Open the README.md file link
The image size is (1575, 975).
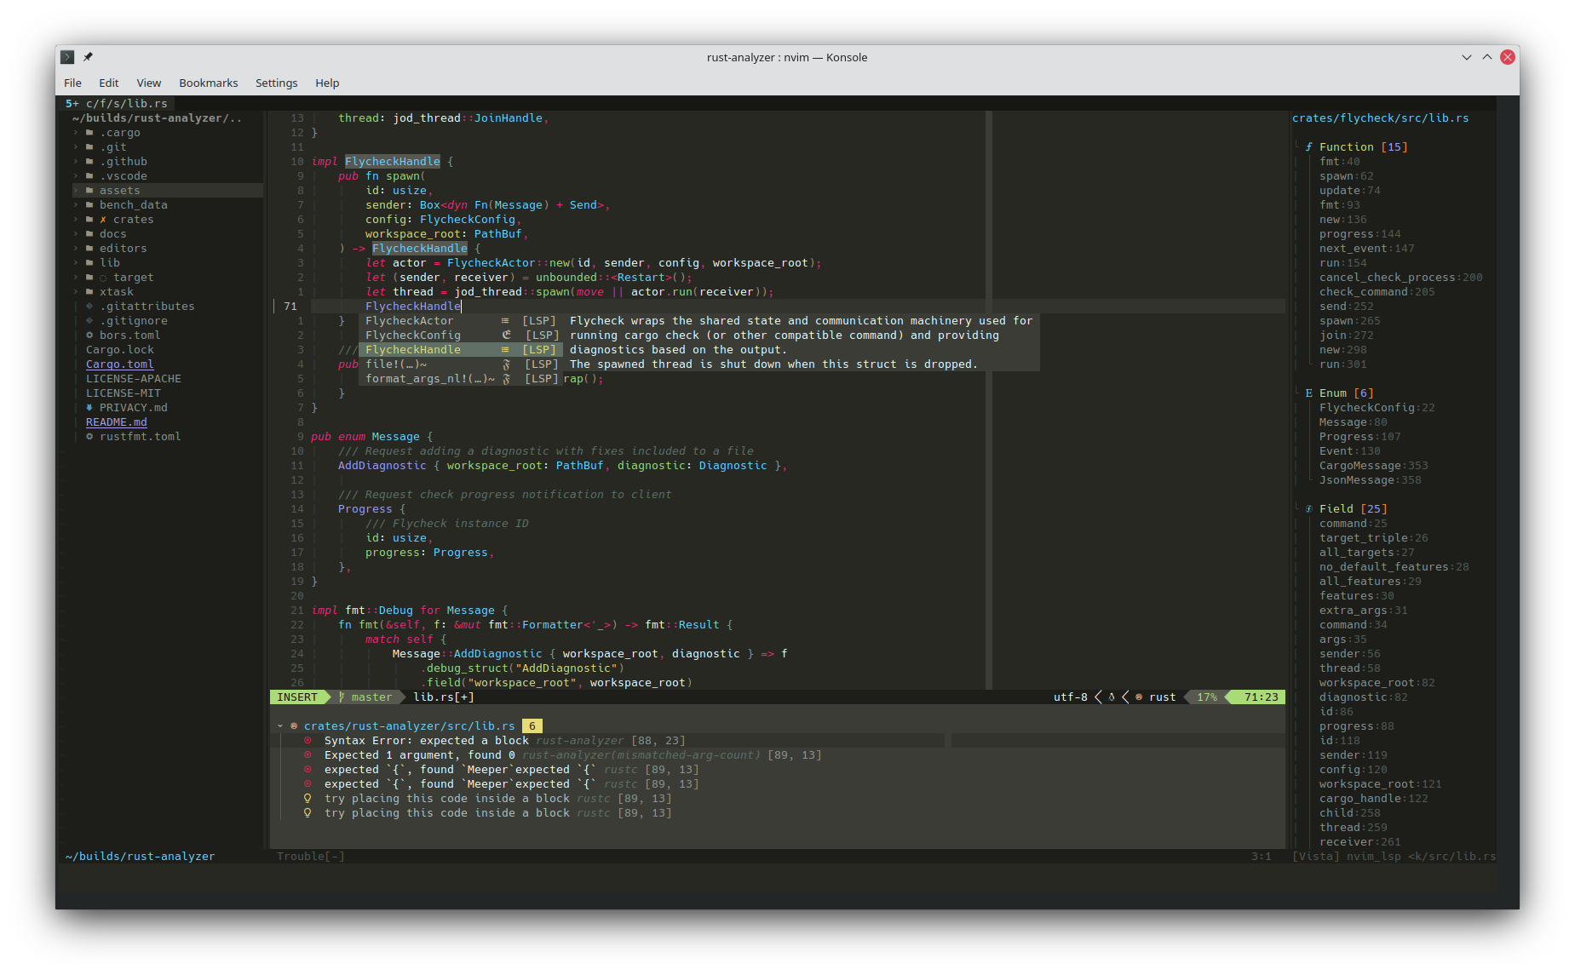point(117,422)
